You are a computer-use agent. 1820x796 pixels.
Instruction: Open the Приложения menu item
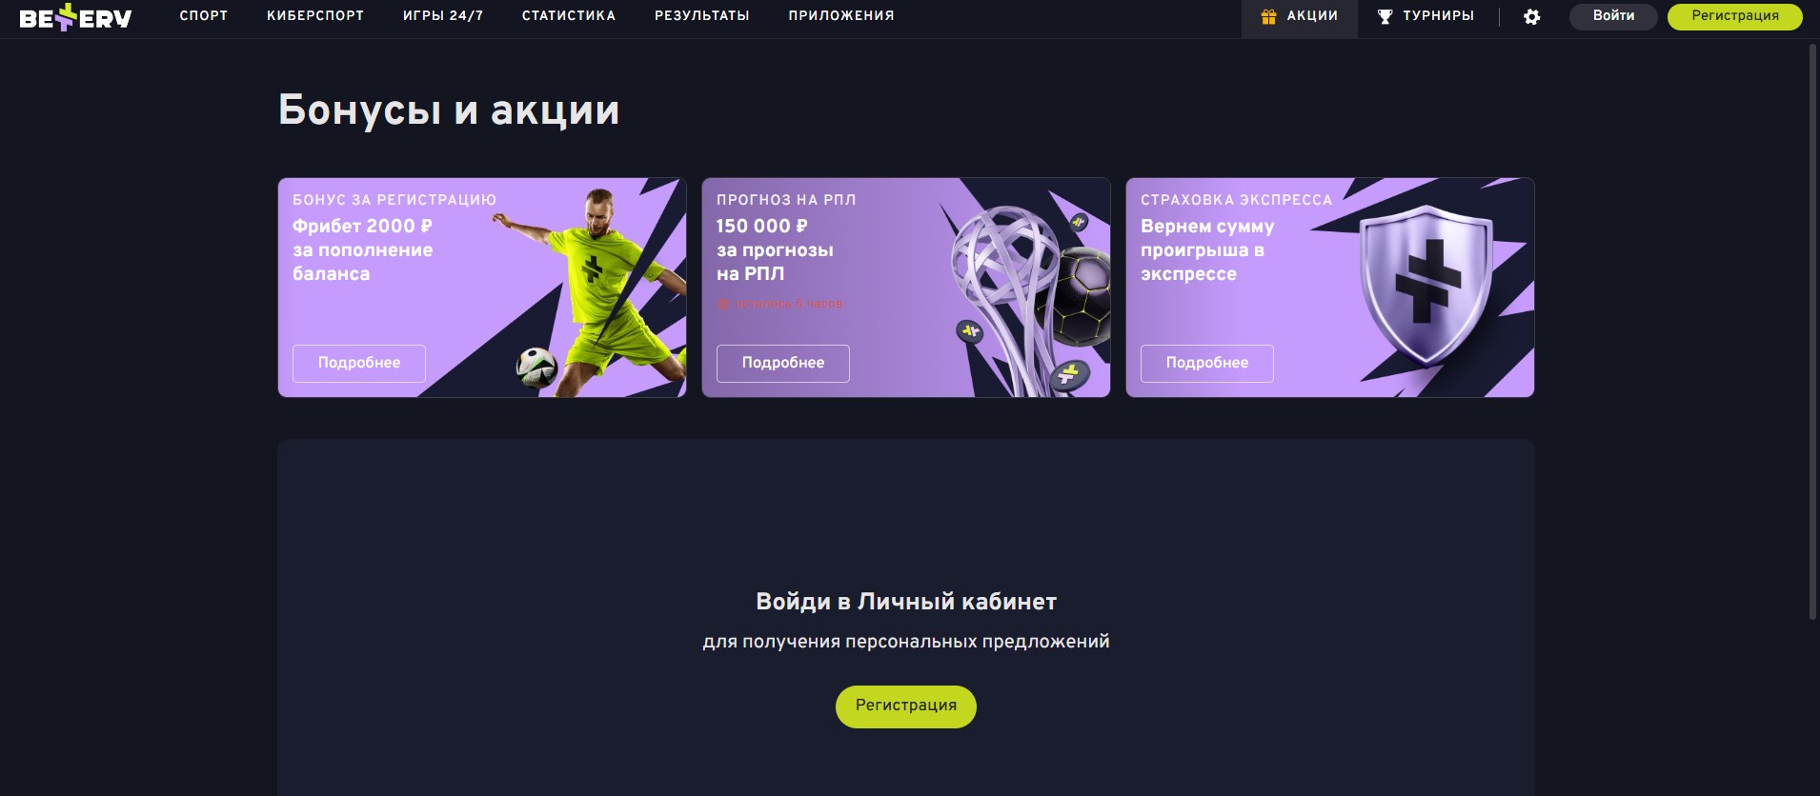click(841, 16)
